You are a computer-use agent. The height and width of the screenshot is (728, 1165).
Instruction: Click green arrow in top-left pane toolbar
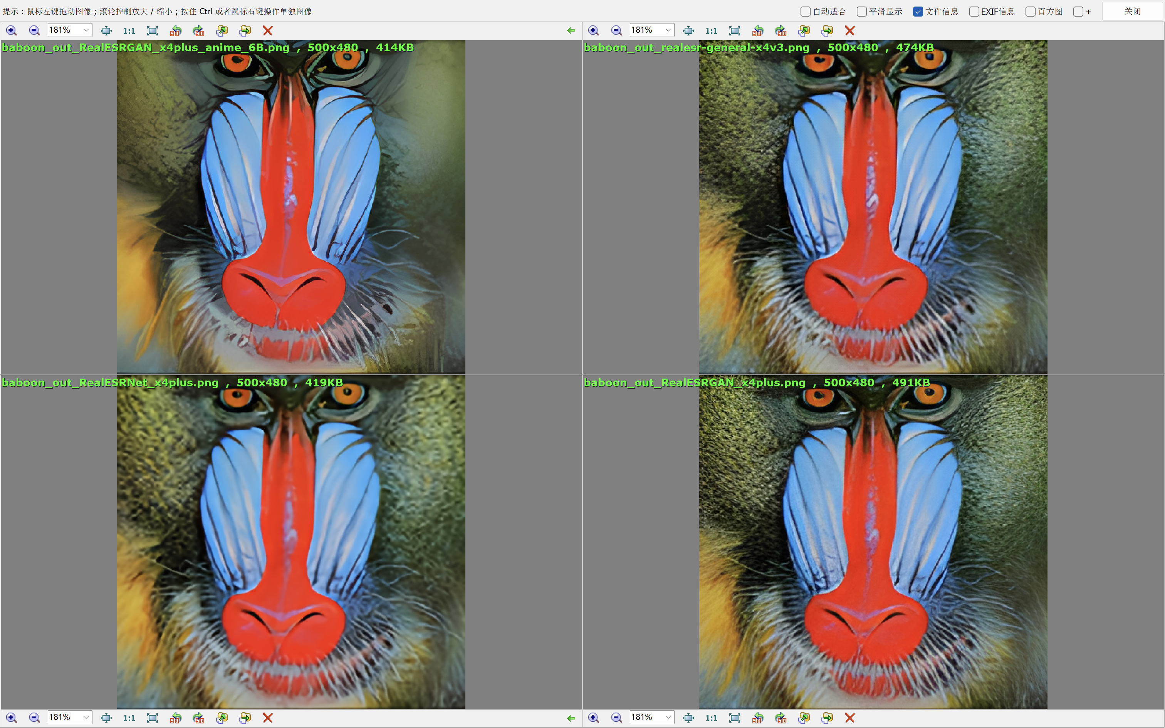point(571,31)
